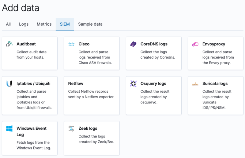Click the Windows logo icon
Viewport: 245px width, 158px height.
pyautogui.click(x=9, y=129)
